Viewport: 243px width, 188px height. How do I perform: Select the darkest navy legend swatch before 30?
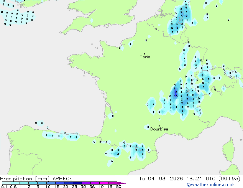pyautogui.click(x=77, y=183)
